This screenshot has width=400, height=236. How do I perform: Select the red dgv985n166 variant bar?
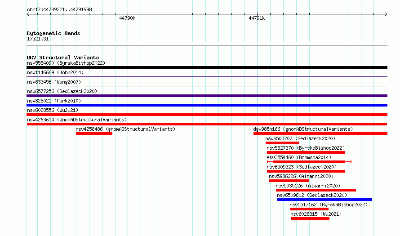click(x=320, y=134)
